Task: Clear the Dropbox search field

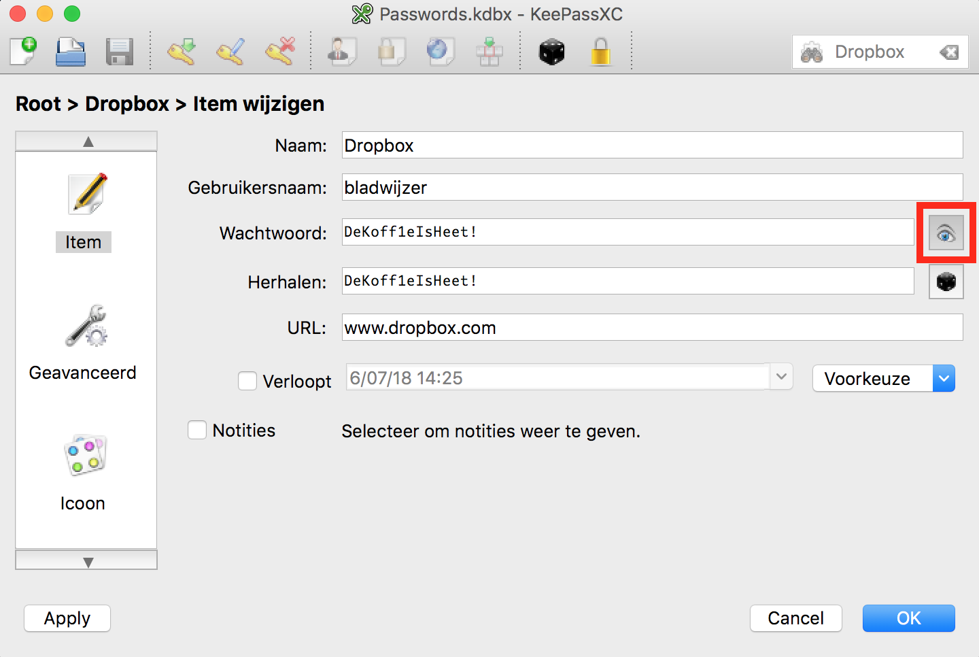Action: click(949, 52)
